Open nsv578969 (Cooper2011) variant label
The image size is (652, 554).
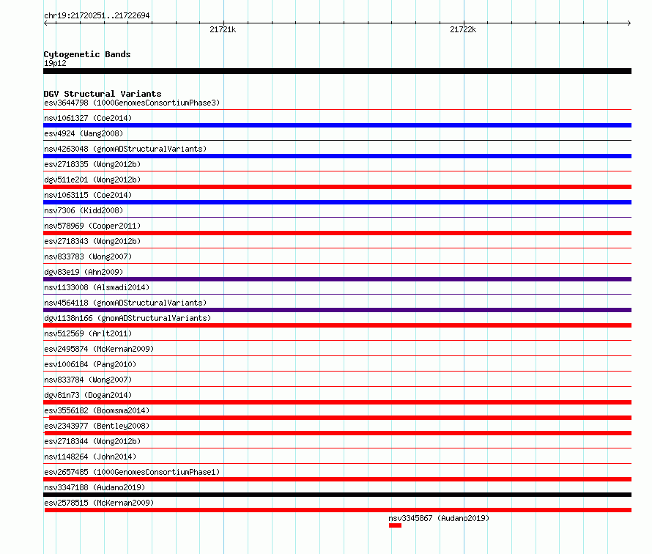click(92, 226)
